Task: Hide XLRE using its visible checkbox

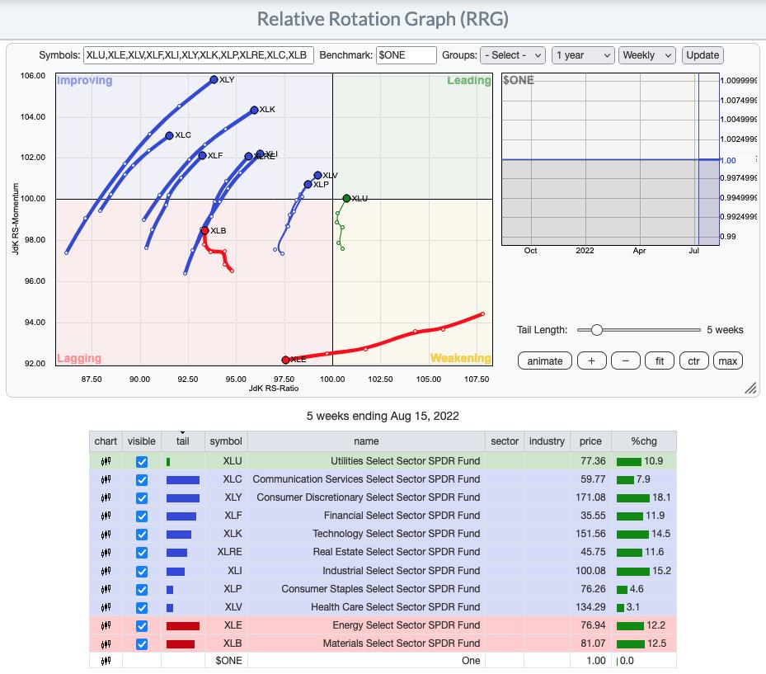Action: [x=142, y=553]
